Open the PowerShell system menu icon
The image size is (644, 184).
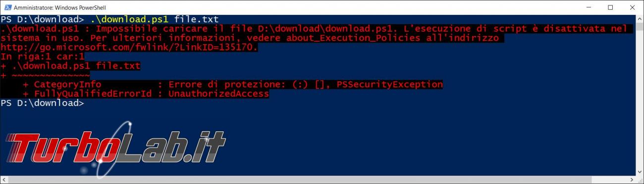7,7
